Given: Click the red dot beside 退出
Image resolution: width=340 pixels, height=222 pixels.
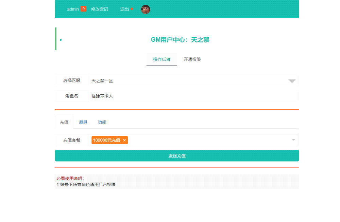Looking at the screenshot, I should pos(132,9).
